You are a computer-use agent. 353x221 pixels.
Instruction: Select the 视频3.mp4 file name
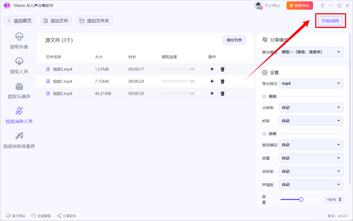coord(63,69)
